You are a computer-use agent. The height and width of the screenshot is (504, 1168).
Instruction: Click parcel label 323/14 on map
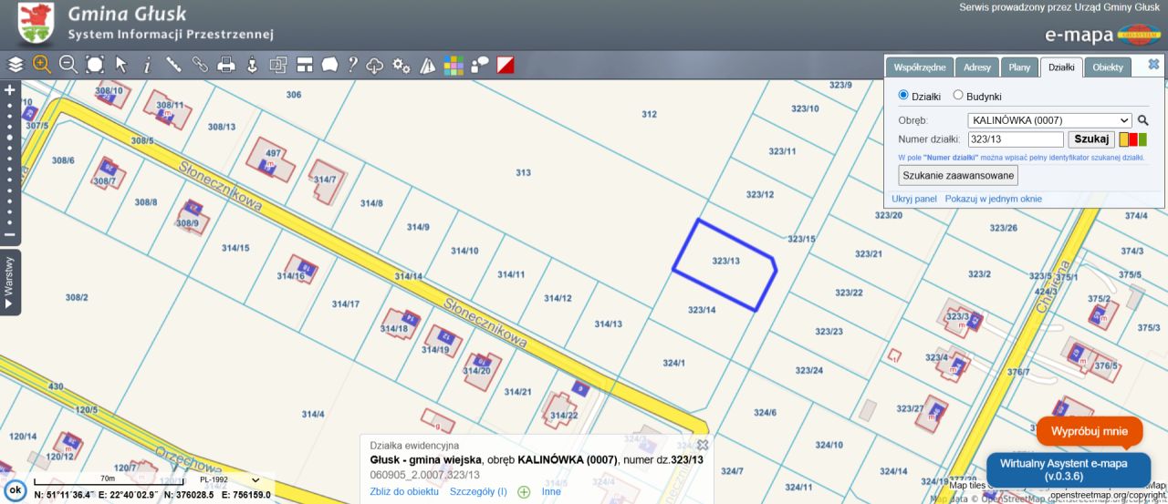(702, 310)
